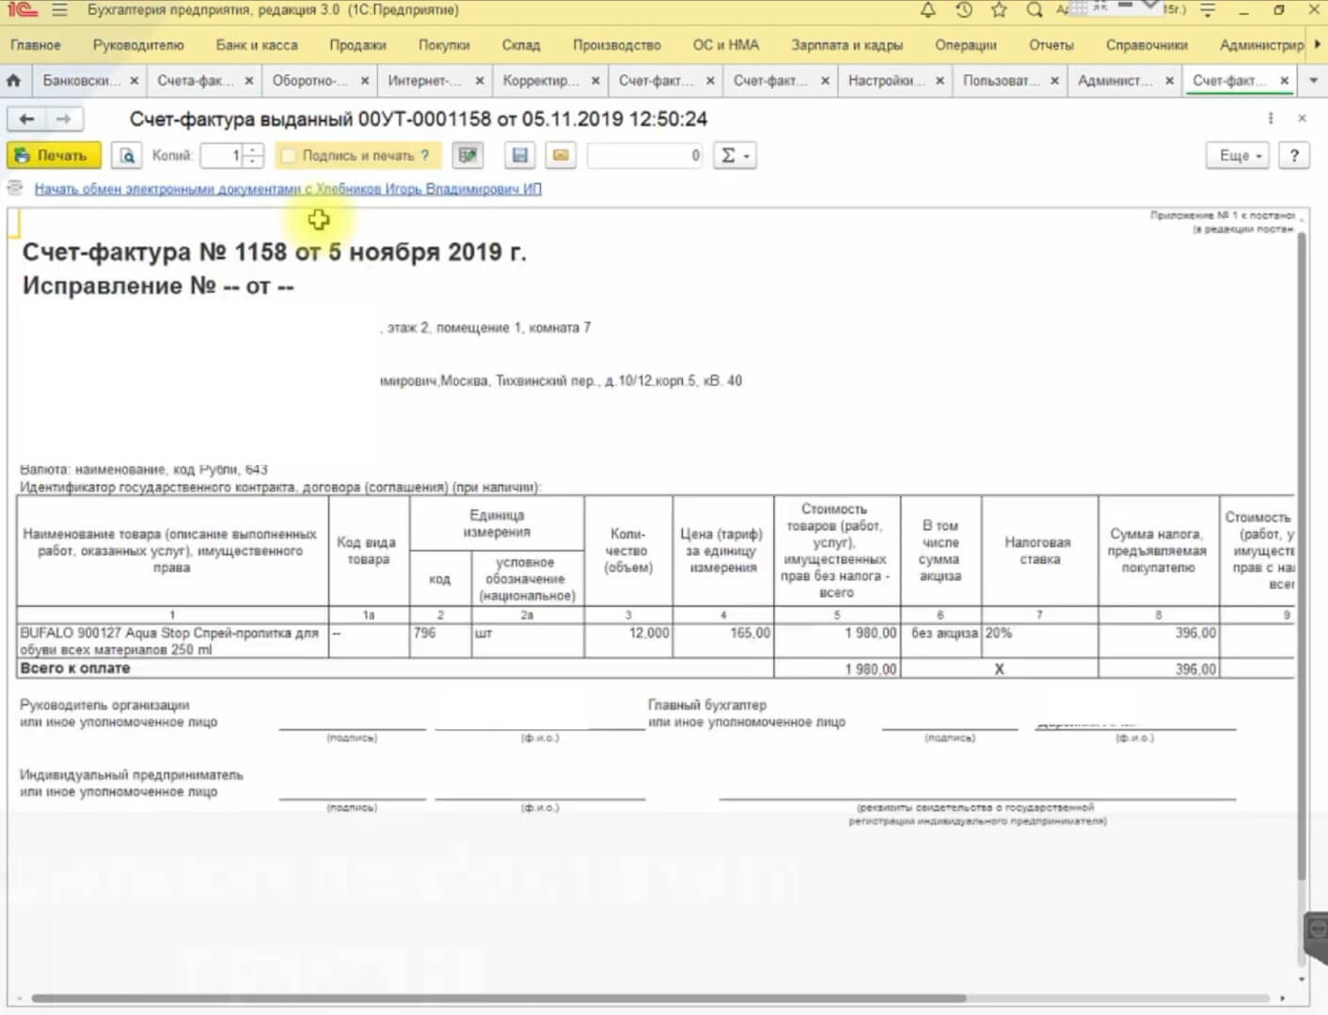This screenshot has height=1015, width=1328.
Task: Select the BUFALO 900127 Aqua Stop product cell
Action: pyautogui.click(x=172, y=641)
